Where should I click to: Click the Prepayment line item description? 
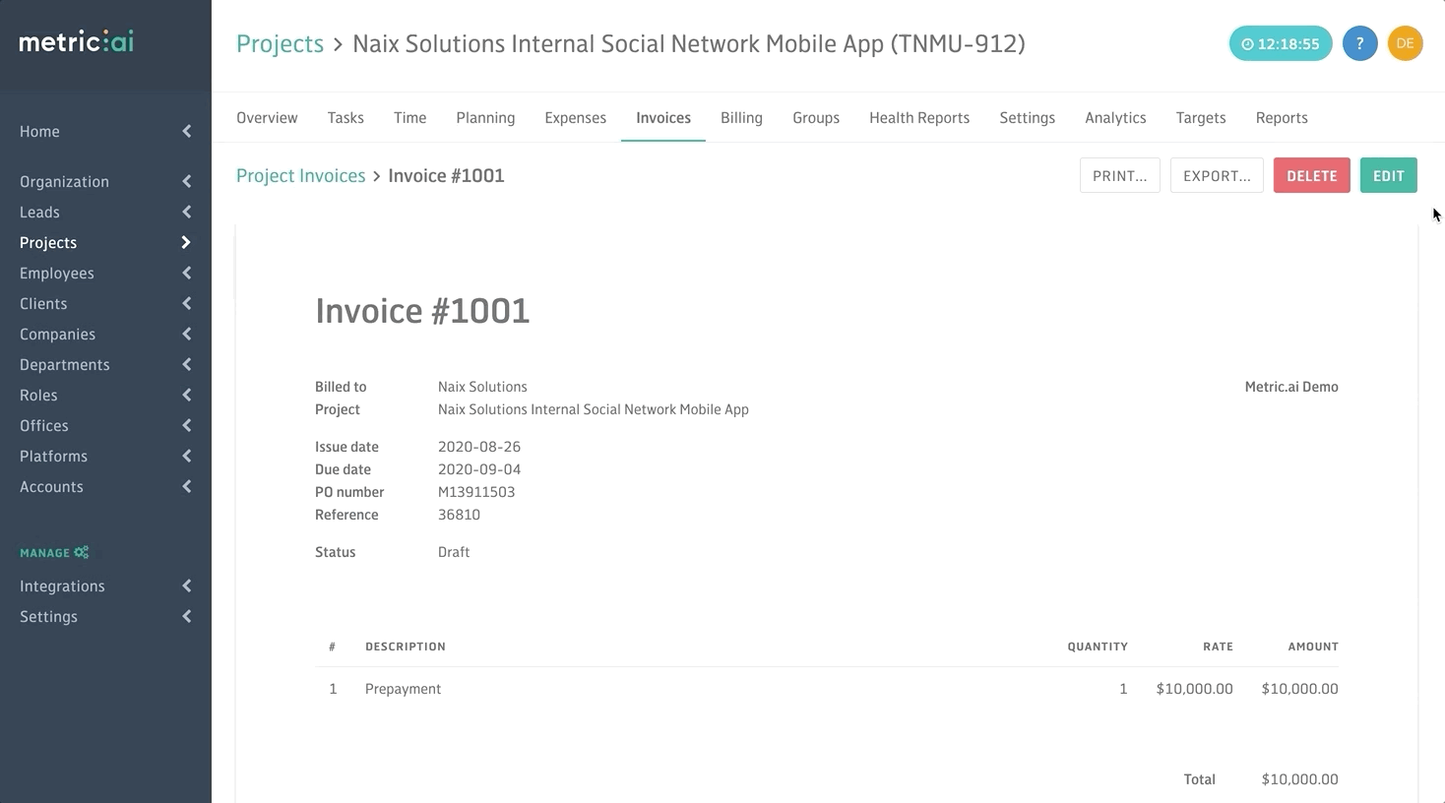403,689
